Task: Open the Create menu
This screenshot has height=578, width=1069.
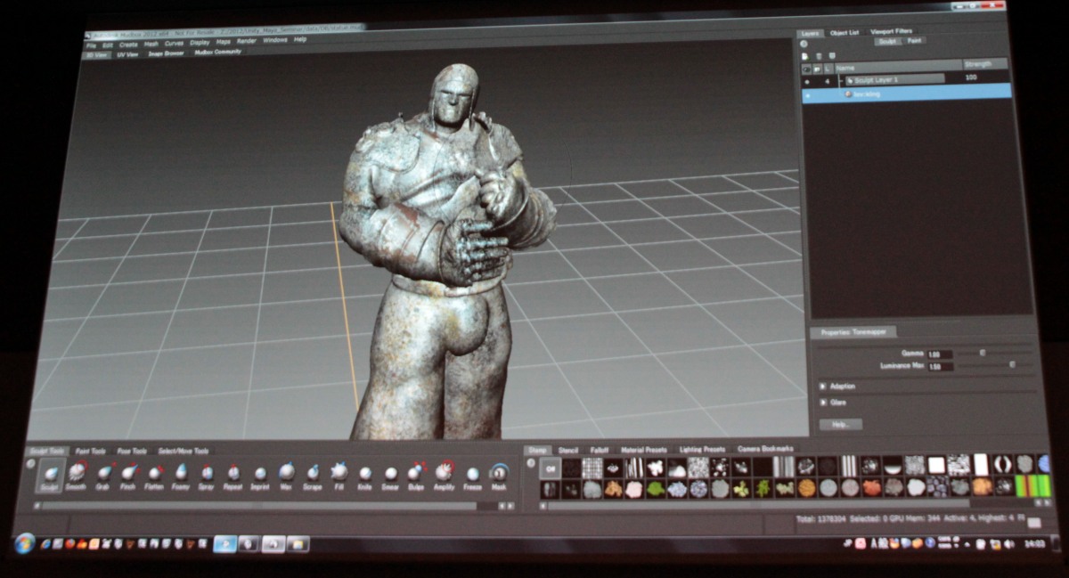Action: (128, 44)
